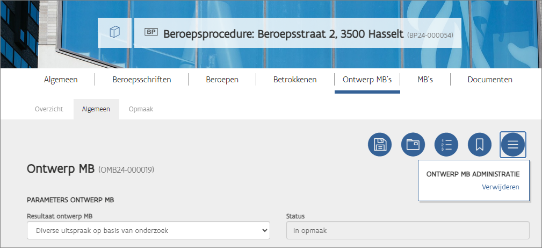Select the Verwijderen link
Image resolution: width=542 pixels, height=248 pixels.
pyautogui.click(x=500, y=187)
